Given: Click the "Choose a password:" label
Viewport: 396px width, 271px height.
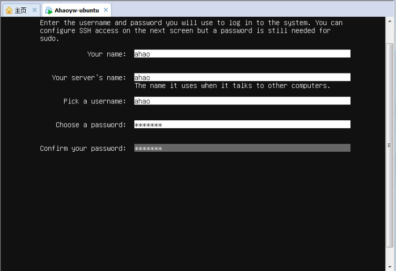Looking at the screenshot, I should click(x=91, y=125).
